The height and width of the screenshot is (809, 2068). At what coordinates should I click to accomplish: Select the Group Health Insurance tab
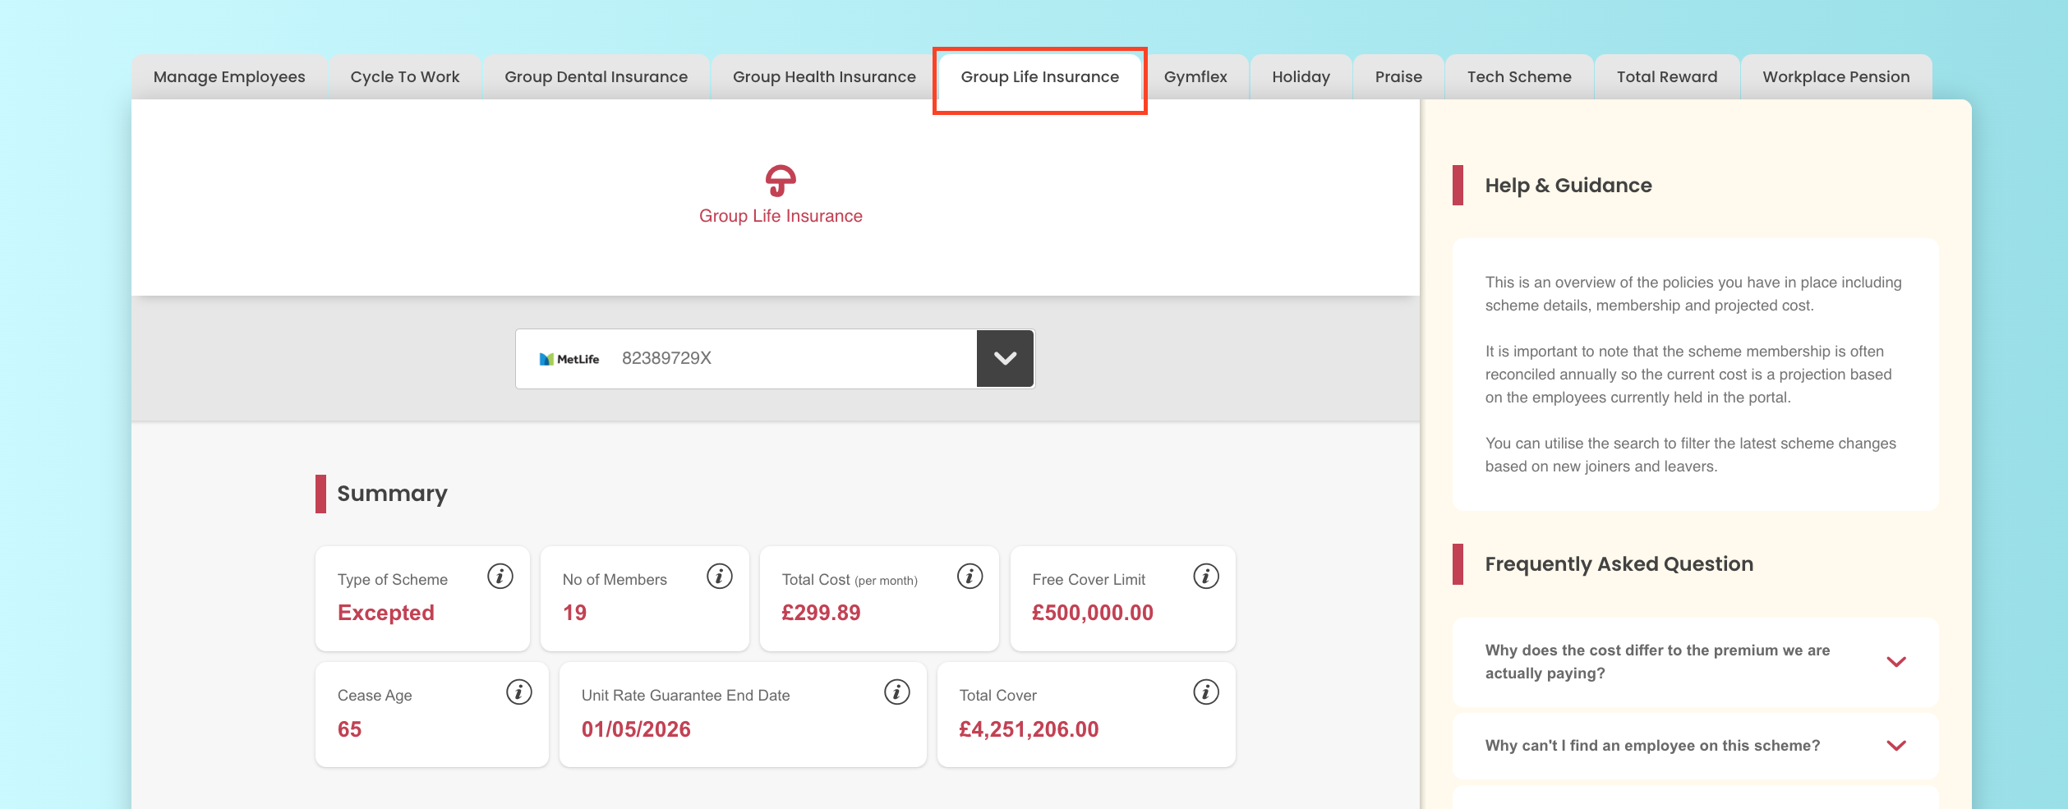[823, 77]
